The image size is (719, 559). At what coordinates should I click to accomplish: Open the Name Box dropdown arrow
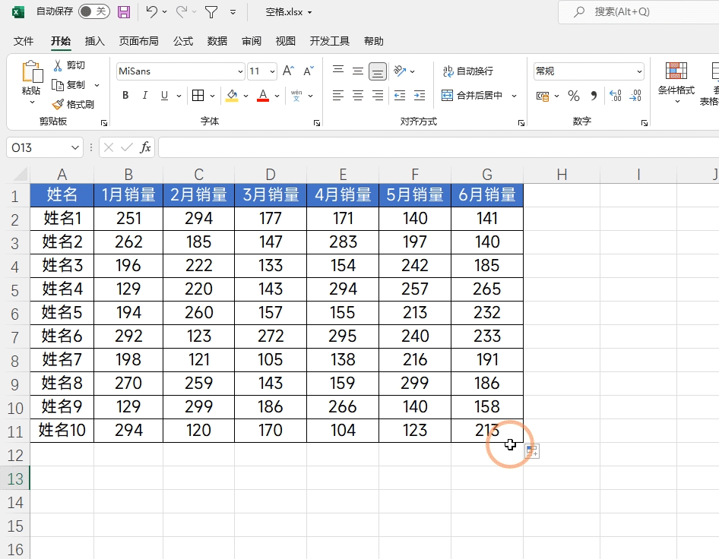tap(74, 147)
